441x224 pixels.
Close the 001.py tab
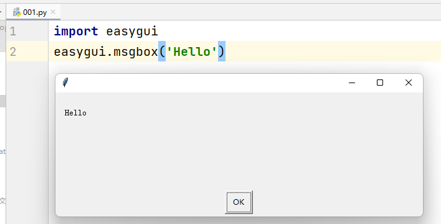tap(53, 12)
